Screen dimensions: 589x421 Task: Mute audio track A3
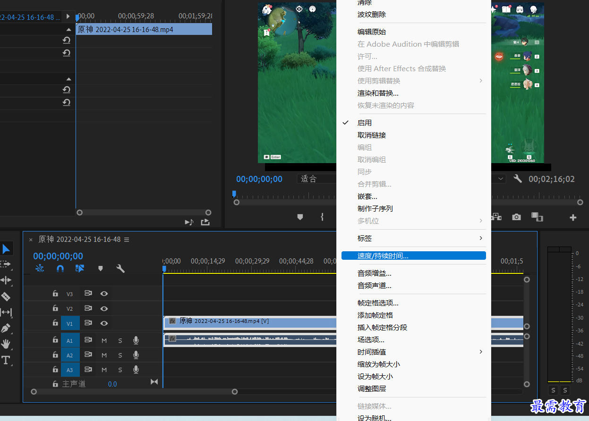[x=104, y=370]
